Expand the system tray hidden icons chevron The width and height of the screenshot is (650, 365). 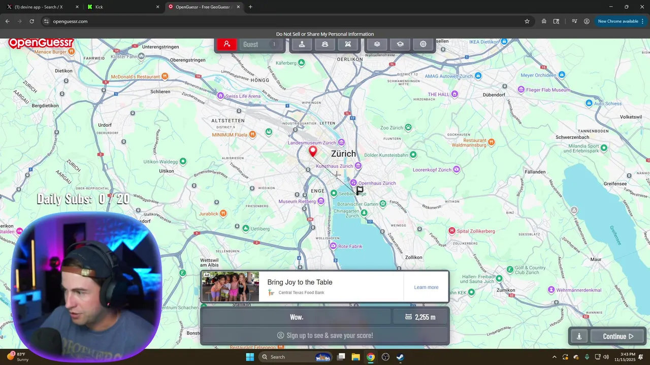(x=554, y=357)
